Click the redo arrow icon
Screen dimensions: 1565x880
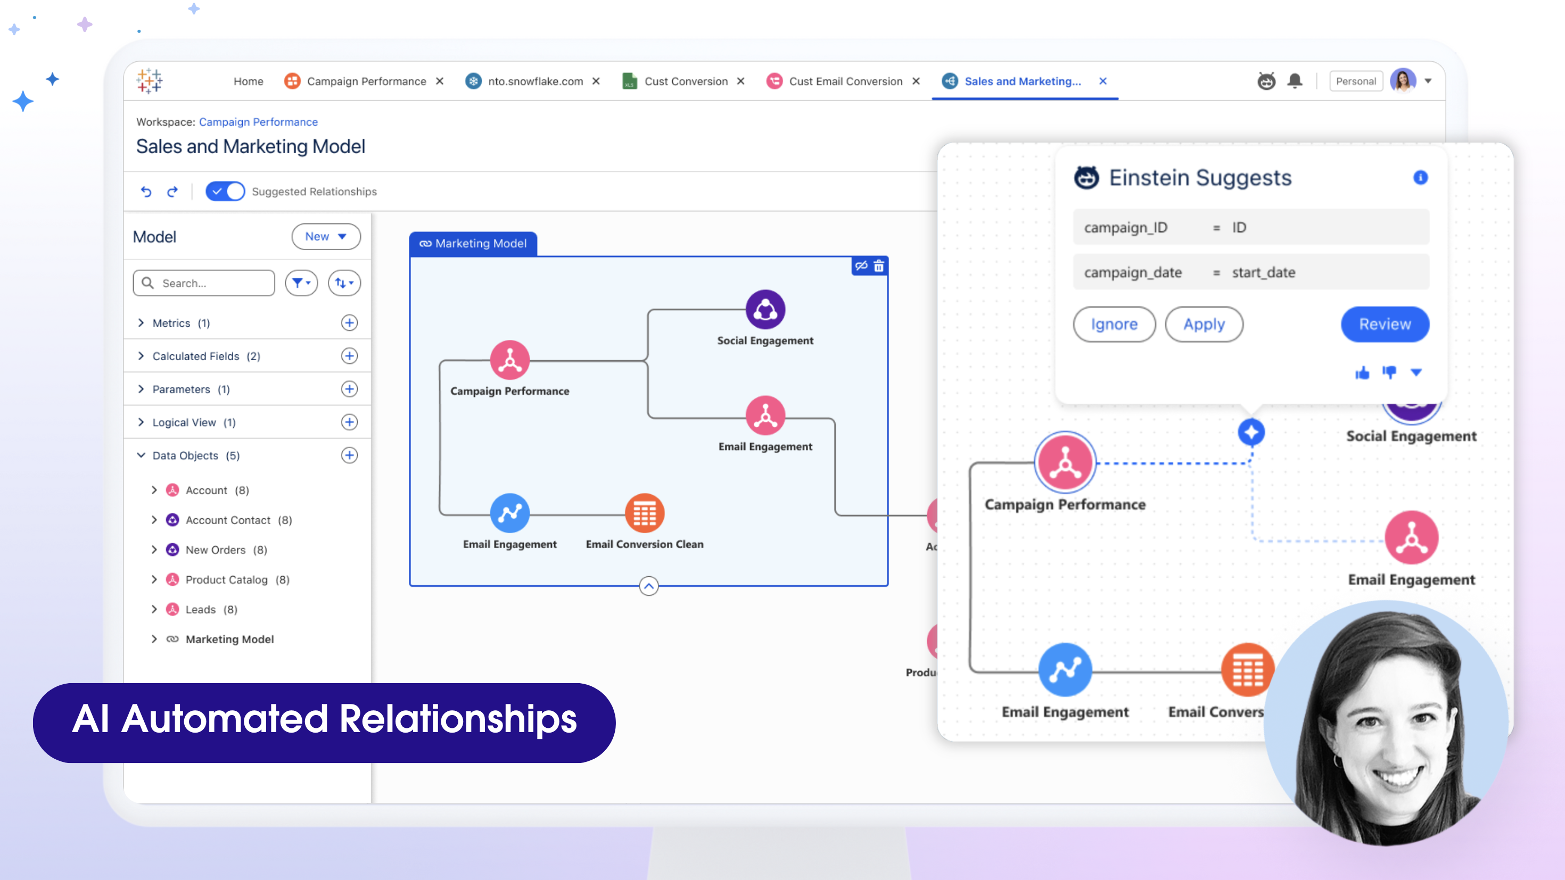pyautogui.click(x=172, y=192)
